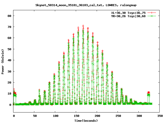Click y-axis tick label 70
Image resolution: width=165 pixels, height=123 pixels.
9,27
